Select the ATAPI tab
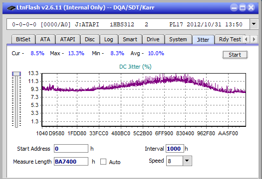This screenshot has width=262, height=179. [67, 39]
